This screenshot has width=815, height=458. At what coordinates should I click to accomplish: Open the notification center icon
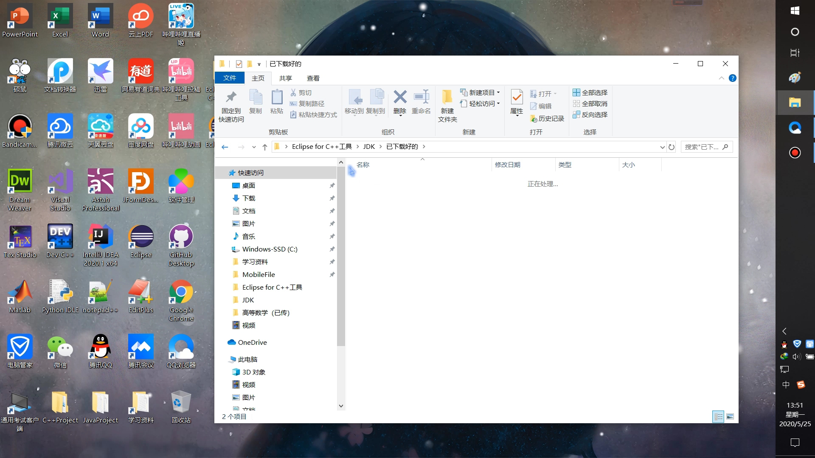click(x=795, y=443)
